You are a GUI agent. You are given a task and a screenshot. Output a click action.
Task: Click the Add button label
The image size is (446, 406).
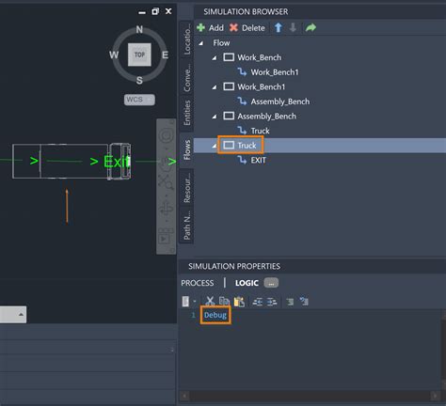[x=216, y=28]
